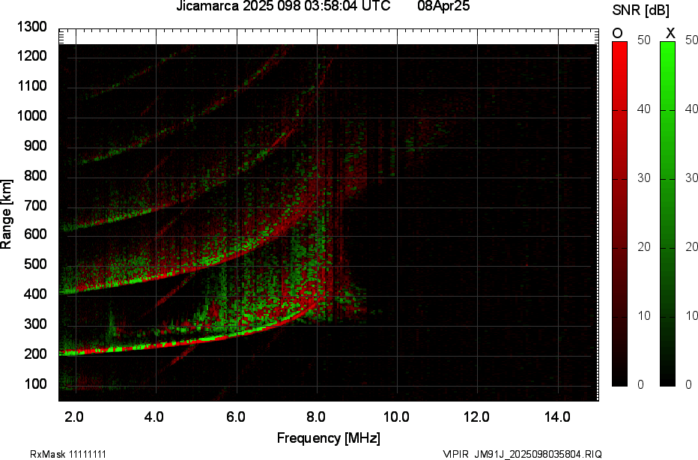Click the 'Frequency [MHz]' axis label
The image size is (698, 460).
[x=329, y=438]
